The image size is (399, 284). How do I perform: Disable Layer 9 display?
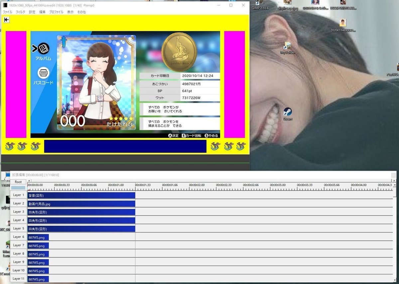tap(19, 262)
